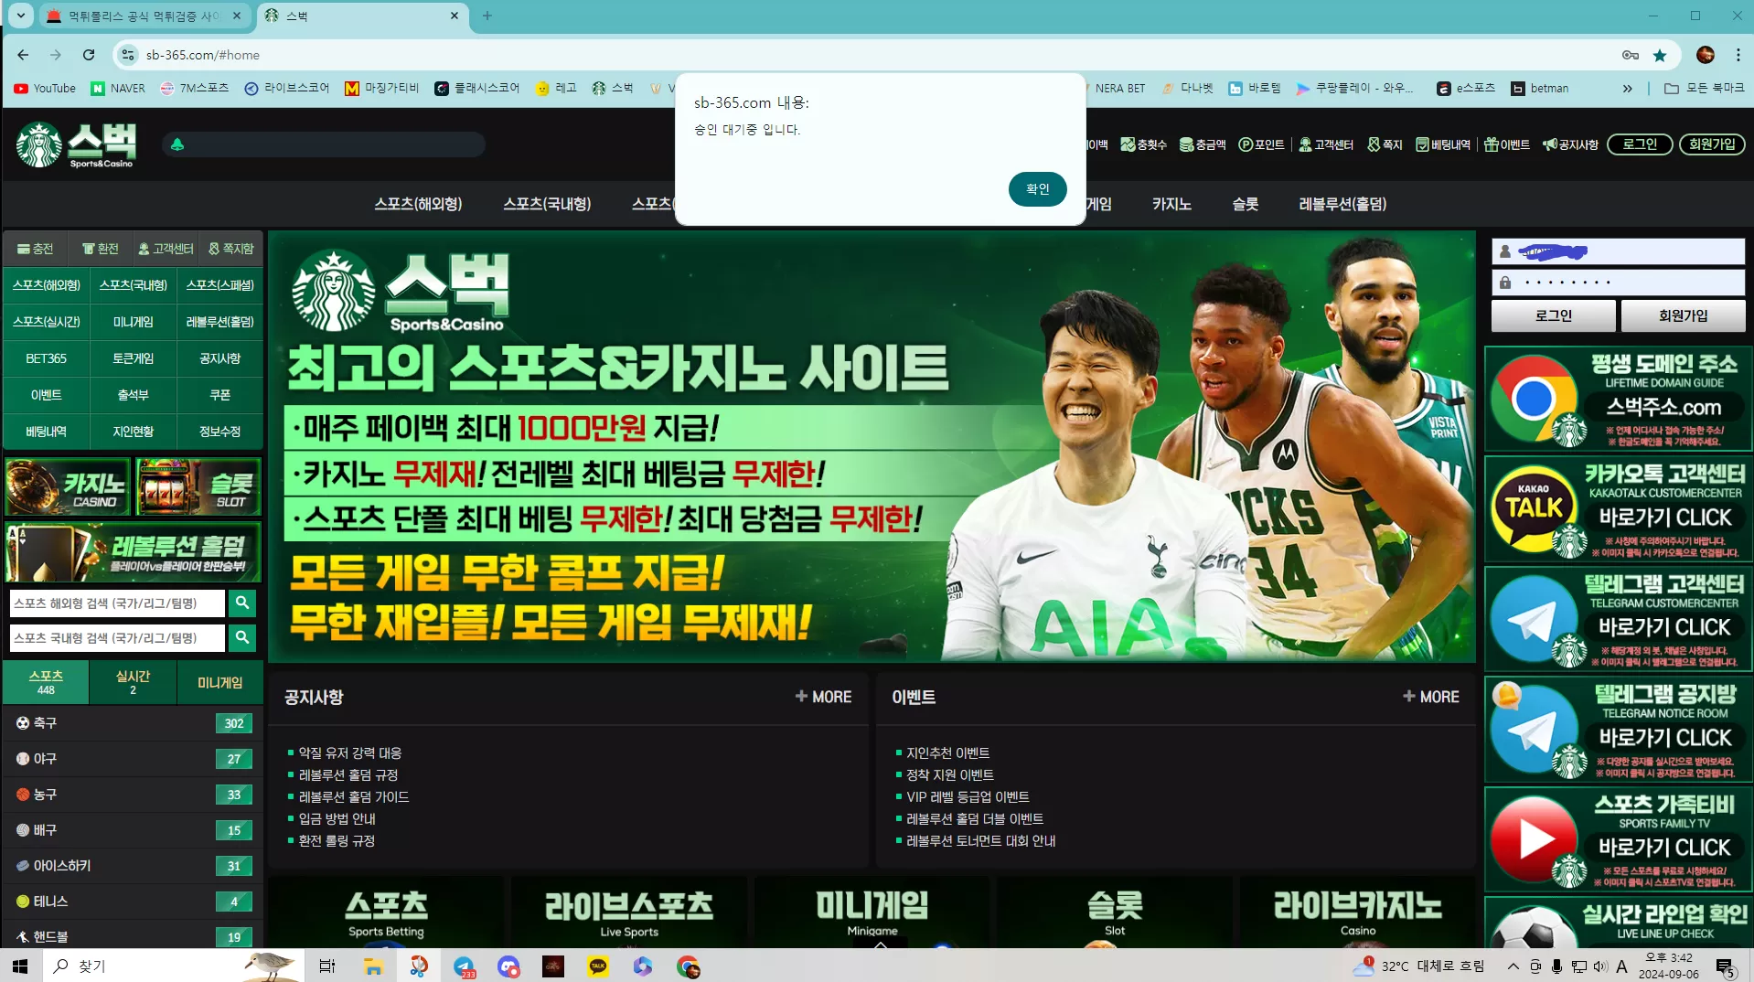Open BET365 in the sidebar grid
This screenshot has height=982, width=1754.
[x=46, y=358]
